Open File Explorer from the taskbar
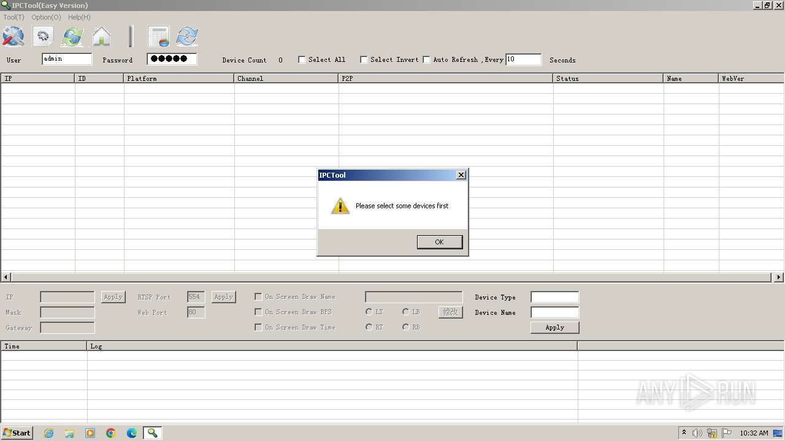Image resolution: width=785 pixels, height=441 pixels. click(x=69, y=433)
